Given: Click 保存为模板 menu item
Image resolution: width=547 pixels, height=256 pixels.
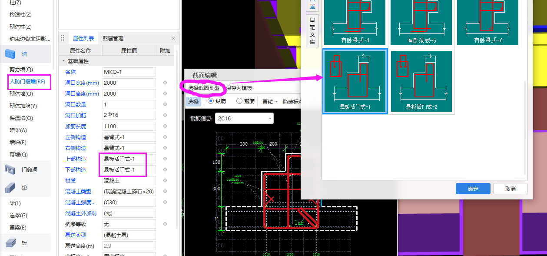Looking at the screenshot, I should click(x=239, y=88).
